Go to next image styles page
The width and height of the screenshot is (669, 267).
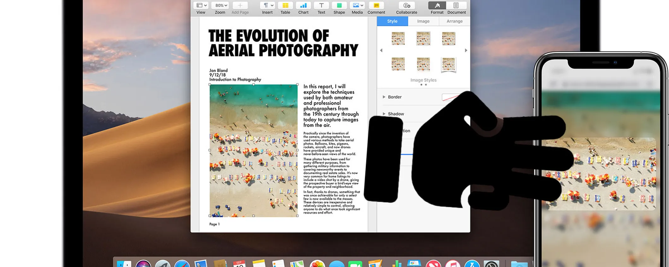click(x=466, y=50)
